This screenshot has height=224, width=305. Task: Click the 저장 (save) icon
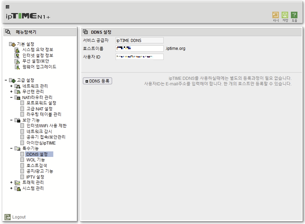pos(285,15)
